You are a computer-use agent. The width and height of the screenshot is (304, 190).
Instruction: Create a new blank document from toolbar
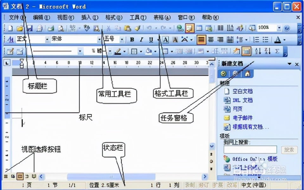[x=10, y=28]
